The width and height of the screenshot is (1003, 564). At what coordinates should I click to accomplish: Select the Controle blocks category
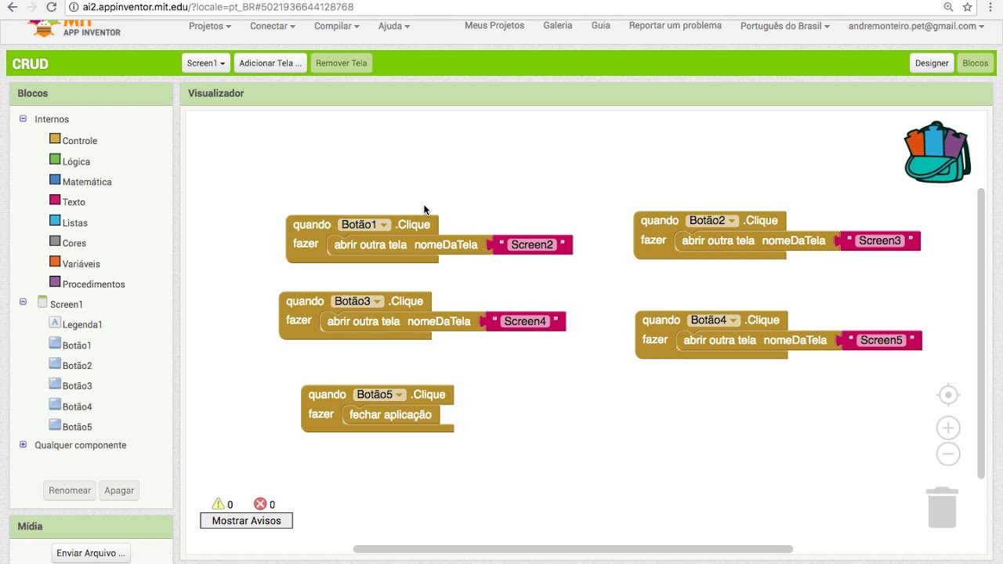pos(80,141)
